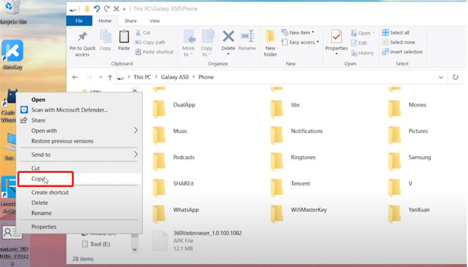This screenshot has width=468, height=267.
Task: Click the Back navigation arrow
Action: [x=75, y=77]
